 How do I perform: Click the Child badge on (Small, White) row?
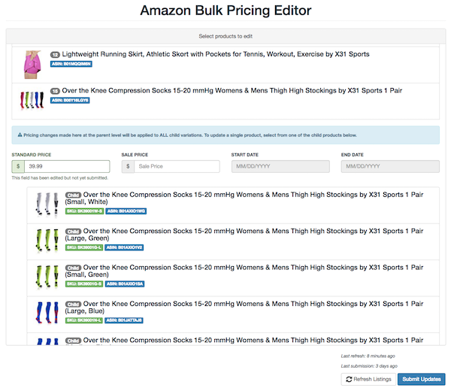pyautogui.click(x=74, y=195)
